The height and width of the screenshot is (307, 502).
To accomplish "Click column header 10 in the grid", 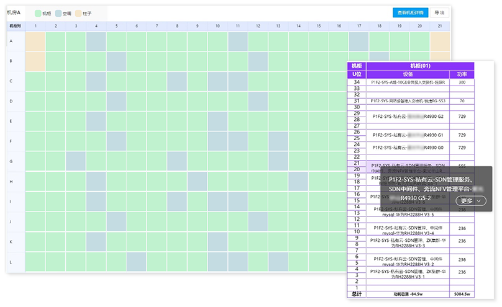I will 217,26.
